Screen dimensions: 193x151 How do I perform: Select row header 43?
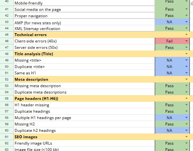pos(7,22)
